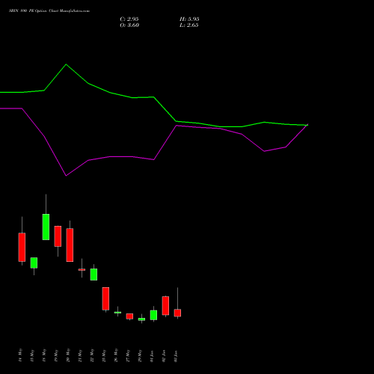The height and width of the screenshot is (374, 374).
Task: Select the 21 May date label
Action: pos(80,355)
